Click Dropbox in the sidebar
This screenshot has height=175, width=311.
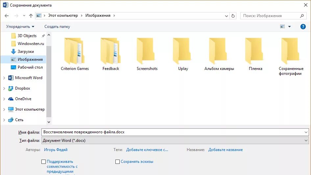22,88
